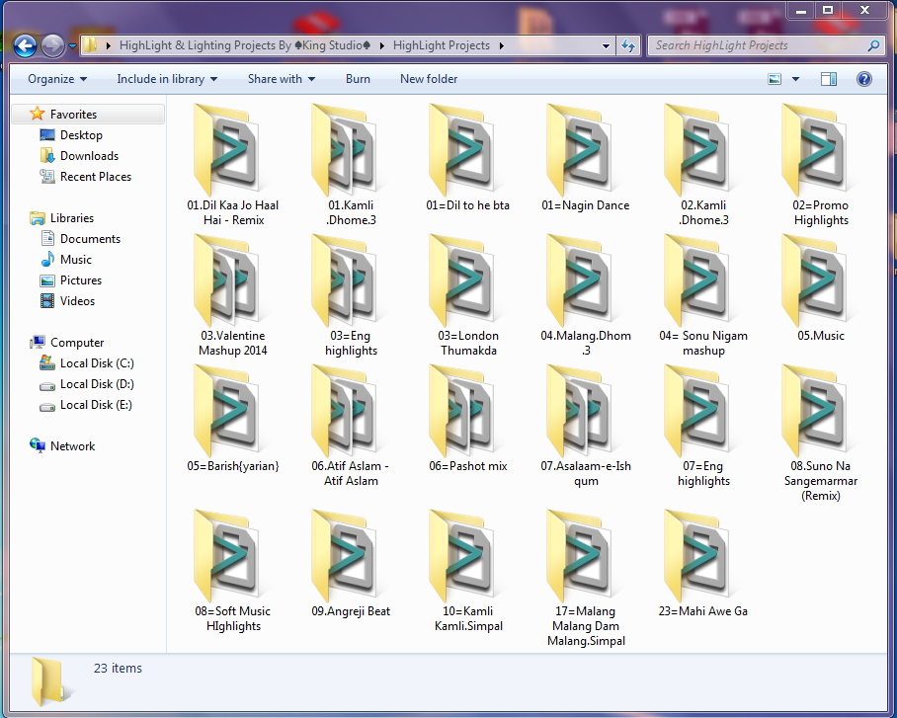Select Libraries in navigation pane
The image size is (897, 718).
click(x=71, y=218)
